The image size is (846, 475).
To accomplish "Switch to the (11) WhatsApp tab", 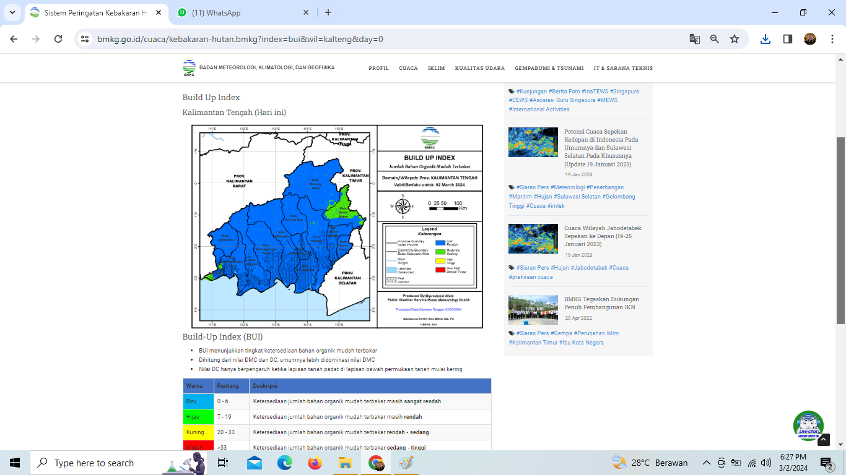I will (x=243, y=13).
